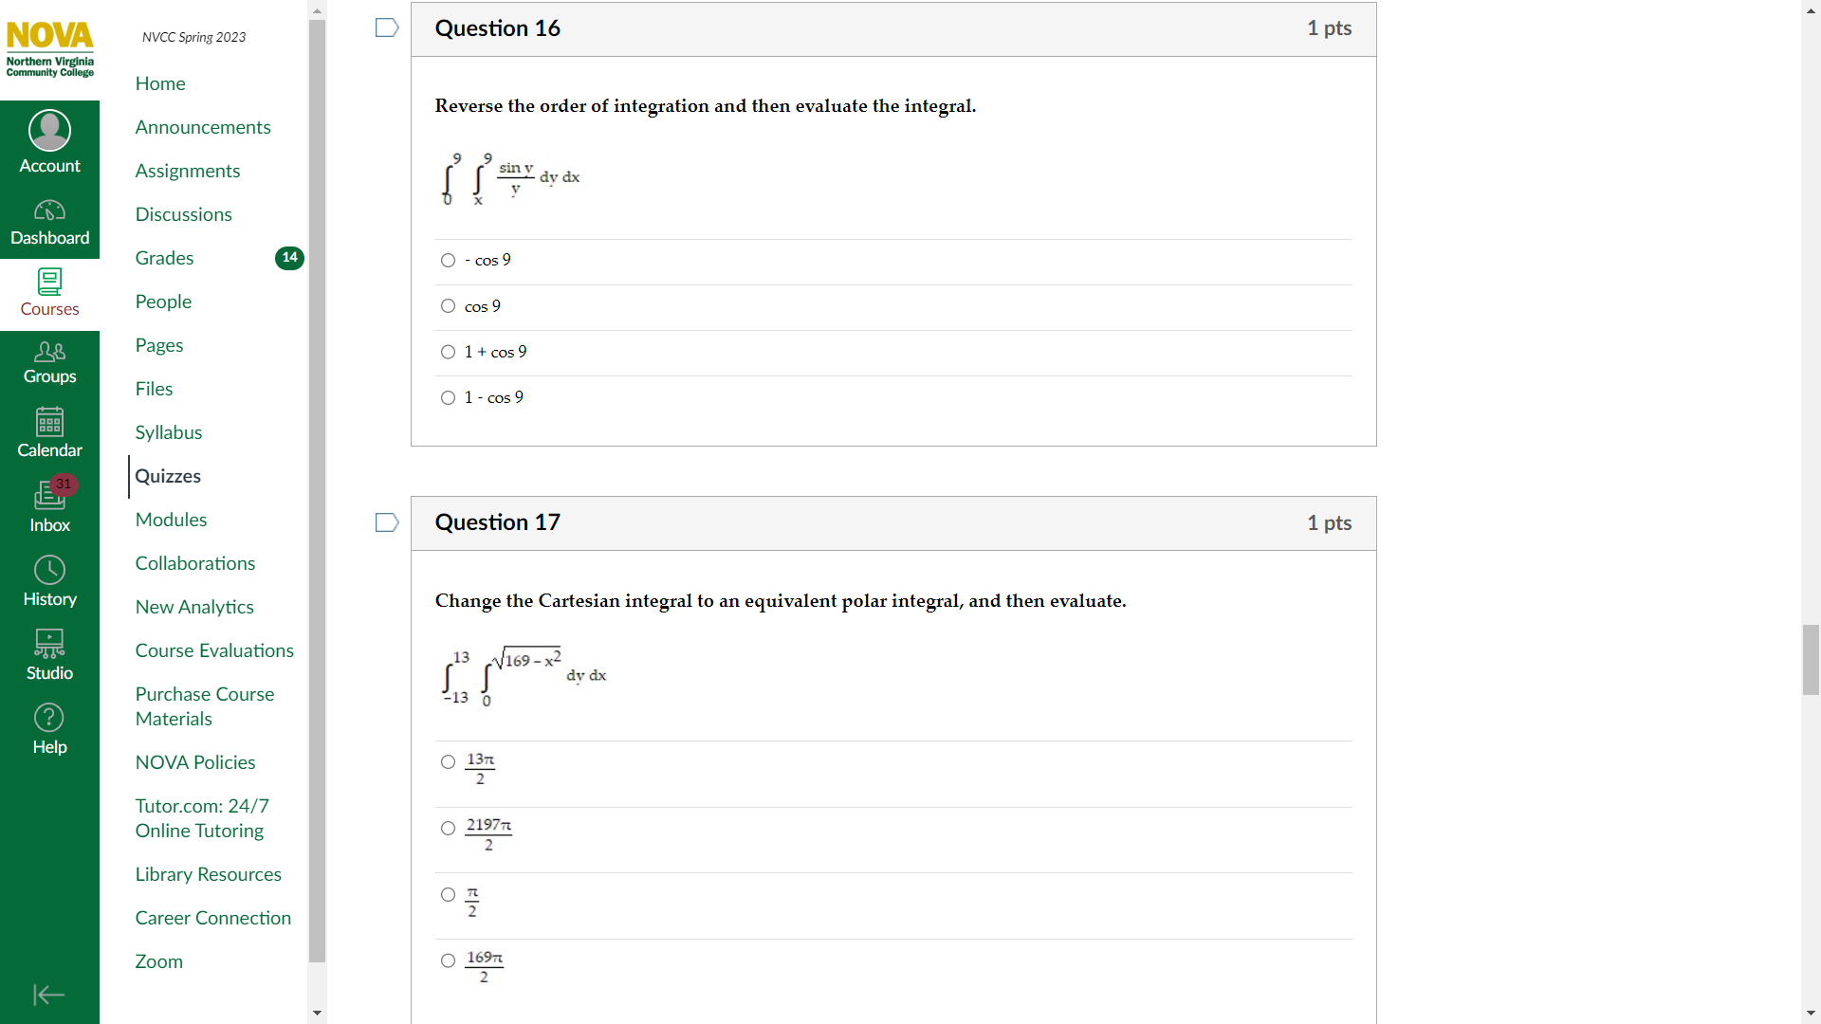
Task: Select the answer 'cos 9' for Question 16
Action: click(448, 305)
